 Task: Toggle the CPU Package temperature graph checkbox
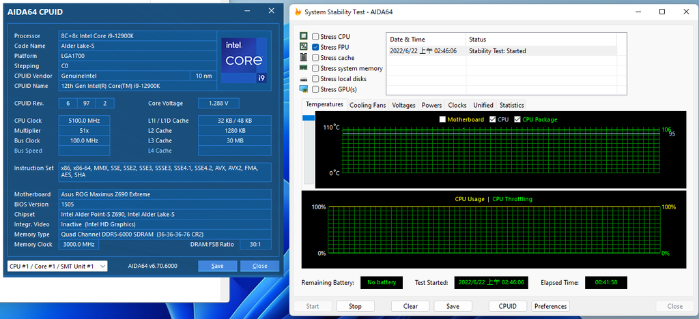tap(517, 119)
